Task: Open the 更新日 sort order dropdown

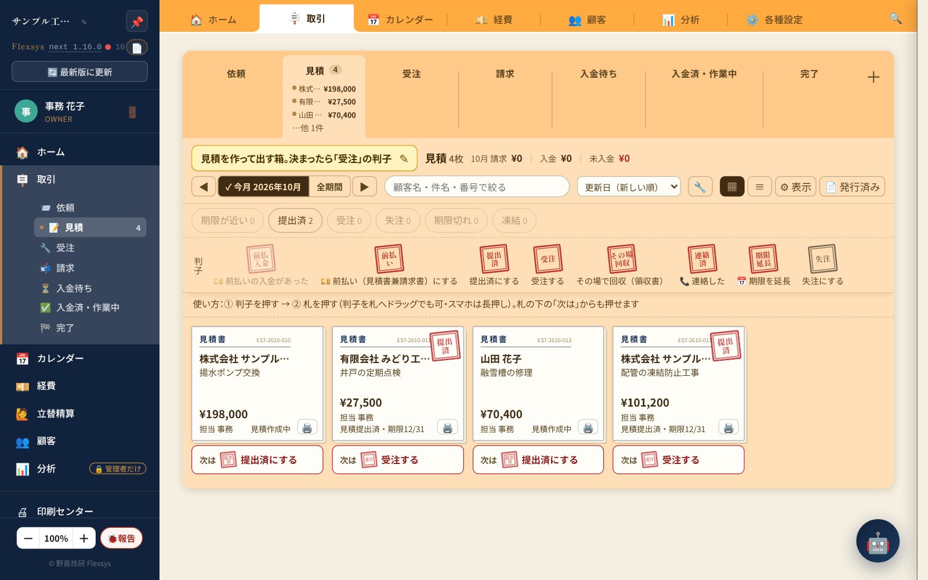Action: [629, 187]
